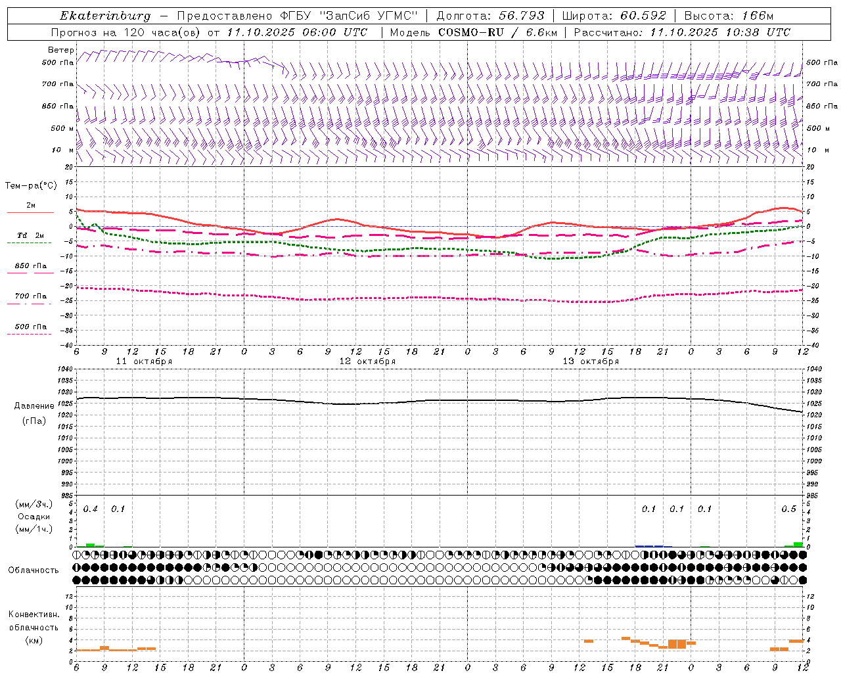Click the '(км)' convective height unit label
The height and width of the screenshot is (673, 841).
(34, 640)
